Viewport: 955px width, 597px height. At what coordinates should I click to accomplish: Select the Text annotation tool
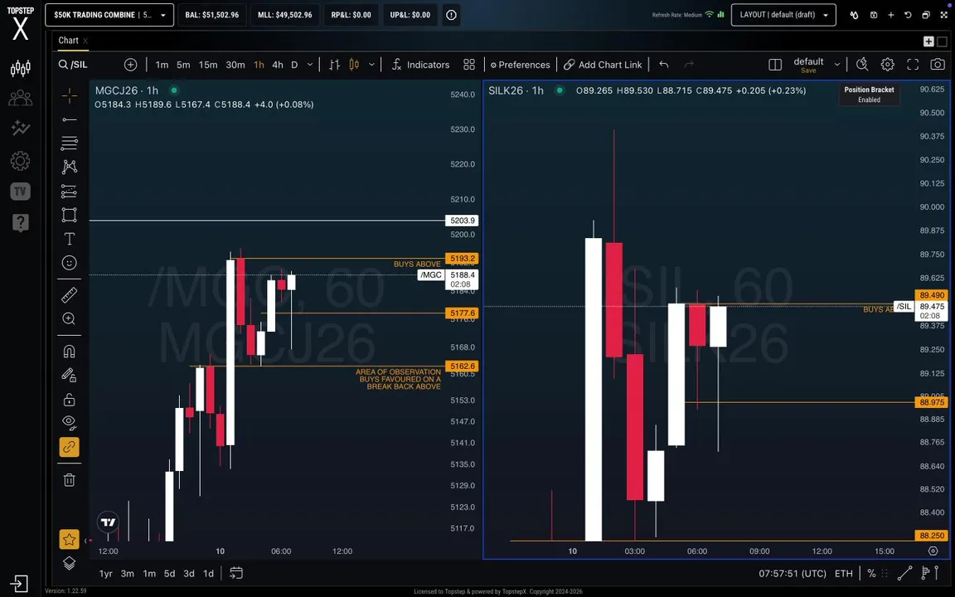(70, 239)
